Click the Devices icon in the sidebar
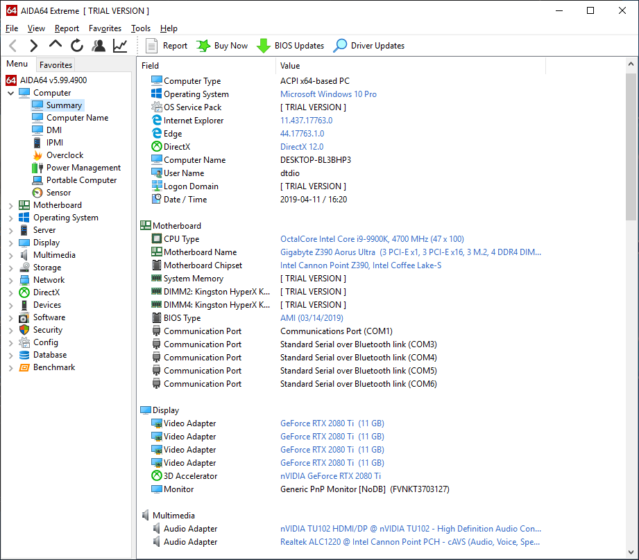The image size is (639, 560). [24, 305]
